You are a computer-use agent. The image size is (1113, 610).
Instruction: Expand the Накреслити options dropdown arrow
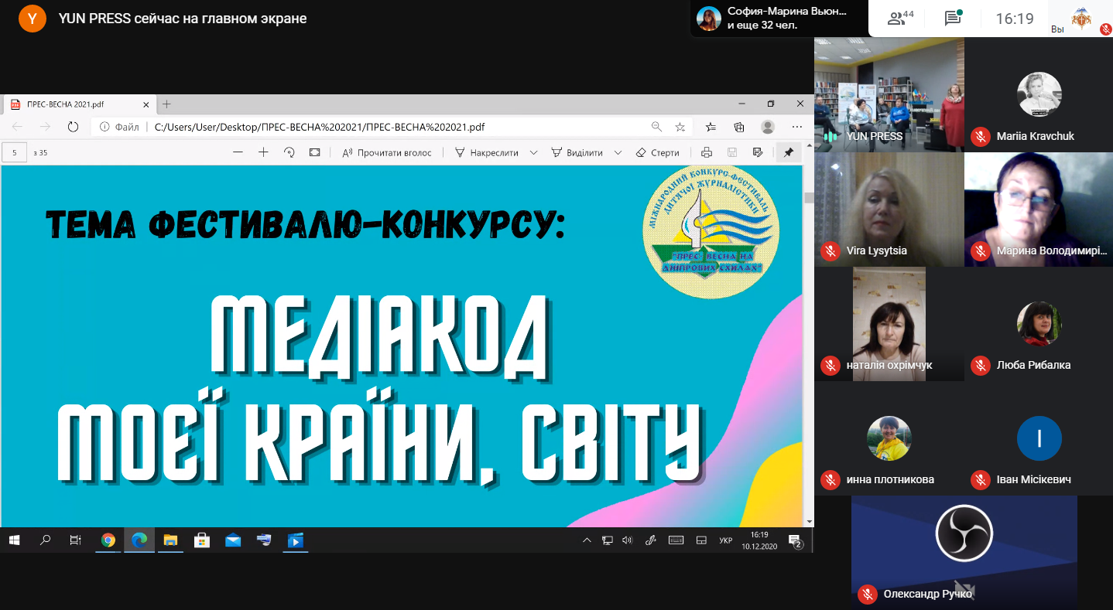click(533, 152)
